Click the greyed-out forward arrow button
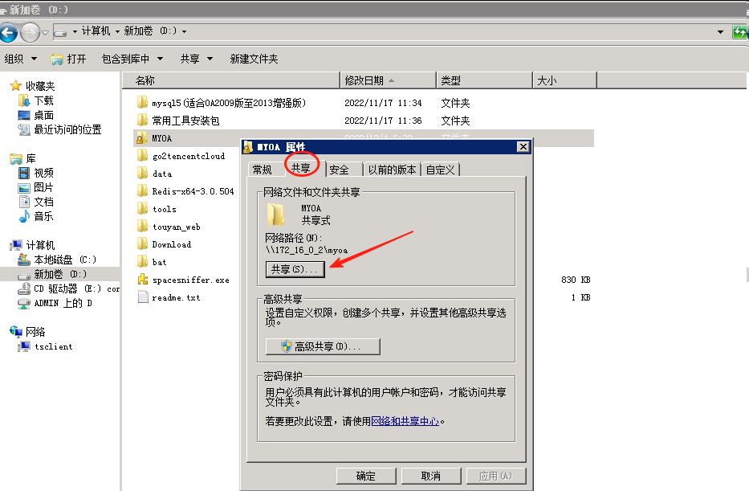749x491 pixels. tap(30, 32)
